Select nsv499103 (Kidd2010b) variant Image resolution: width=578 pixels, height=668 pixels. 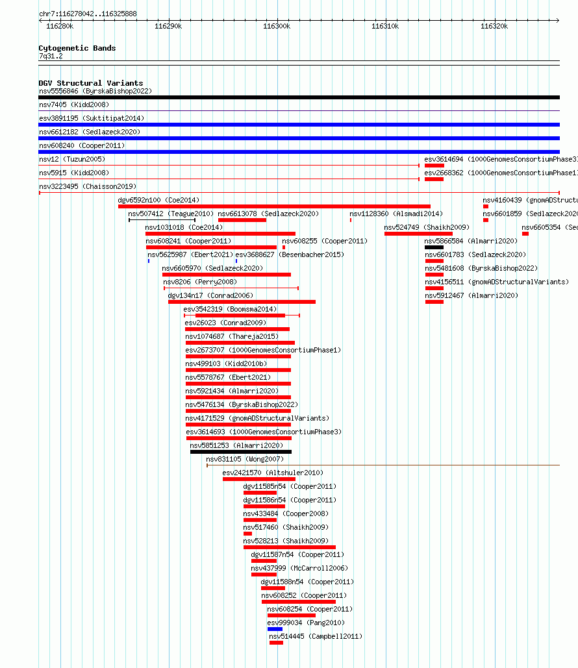click(x=226, y=364)
